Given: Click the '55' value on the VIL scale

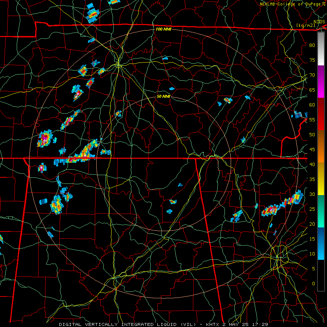Looking at the screenshot, I should 312,120.
